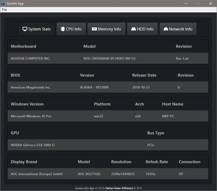Viewport: 217px width, 191px height.
Task: Close the Sysinfo App window
Action: click(x=211, y=4)
